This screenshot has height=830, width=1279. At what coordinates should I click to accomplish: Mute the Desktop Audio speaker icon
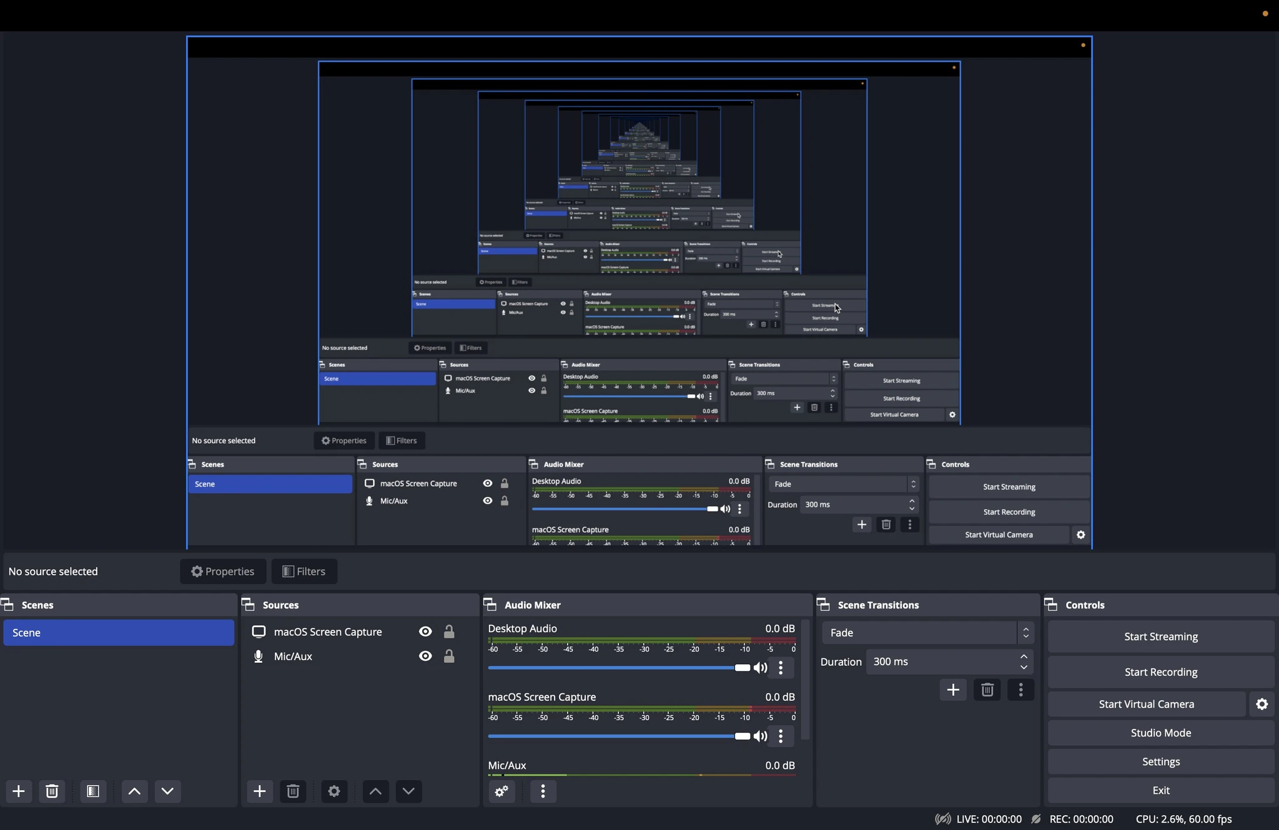click(760, 668)
